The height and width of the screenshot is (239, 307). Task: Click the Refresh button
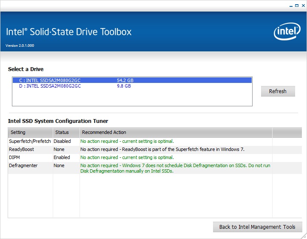(x=278, y=91)
